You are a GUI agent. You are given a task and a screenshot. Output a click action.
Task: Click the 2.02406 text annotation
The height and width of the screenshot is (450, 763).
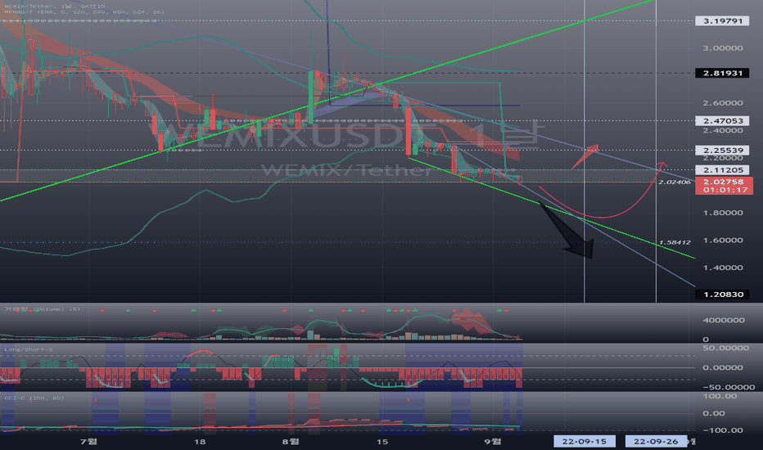pos(675,182)
